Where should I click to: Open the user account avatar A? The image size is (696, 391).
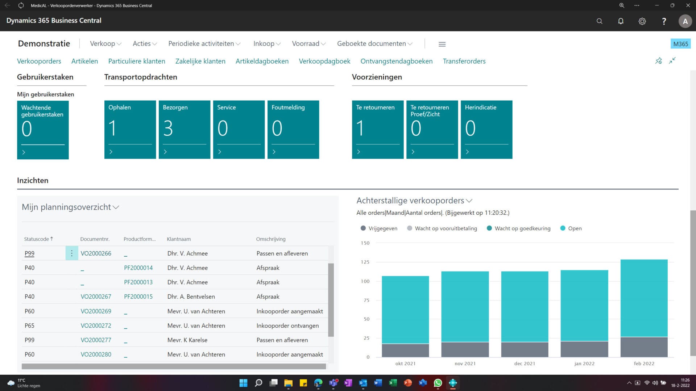tap(685, 21)
